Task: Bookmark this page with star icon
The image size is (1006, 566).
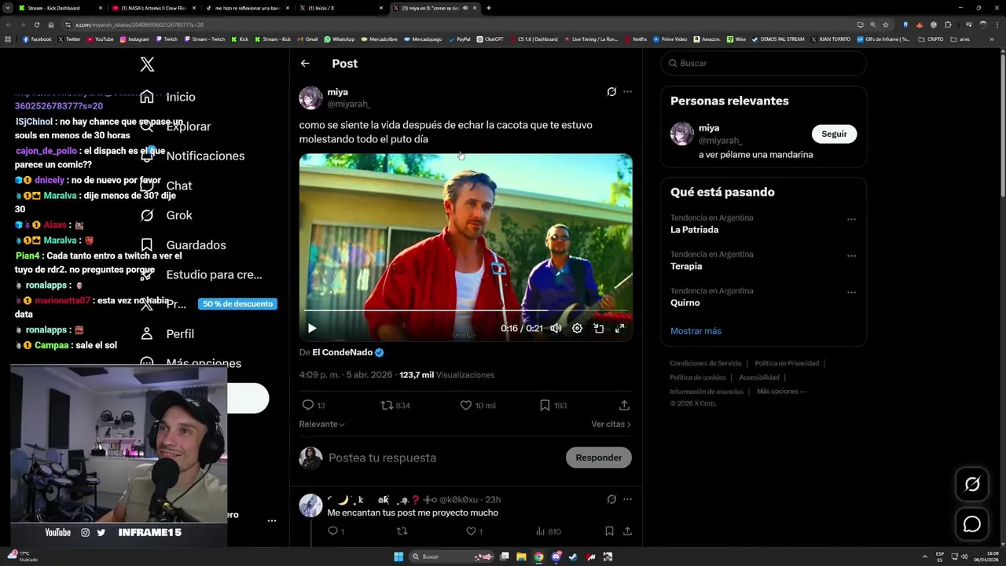Action: (x=886, y=24)
